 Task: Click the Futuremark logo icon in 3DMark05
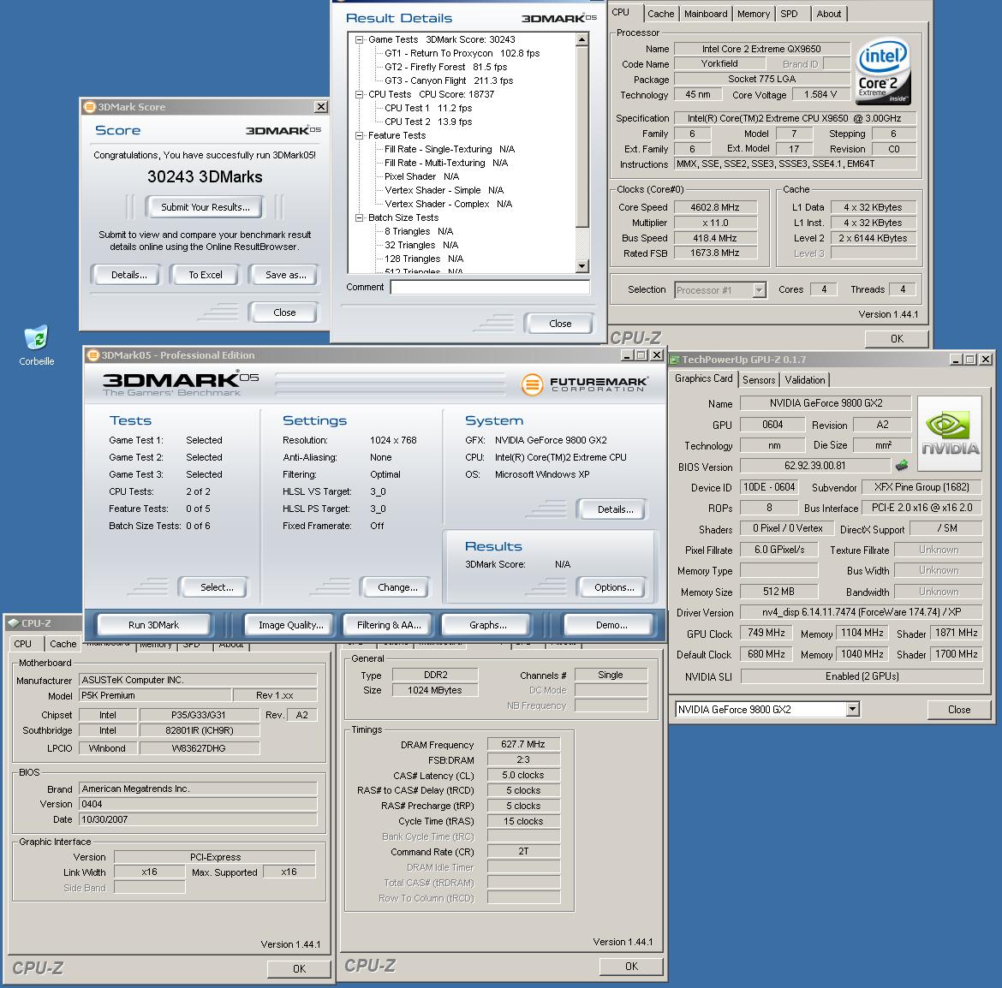(532, 384)
